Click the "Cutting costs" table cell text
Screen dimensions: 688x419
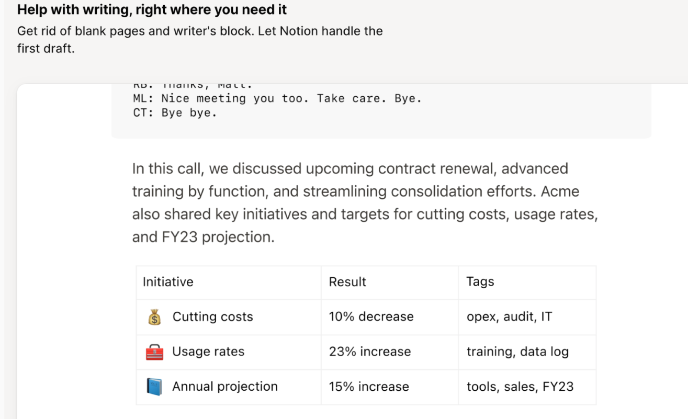click(213, 317)
